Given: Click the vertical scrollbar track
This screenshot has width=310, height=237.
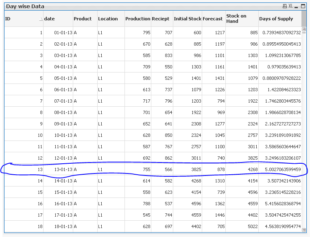Looking at the screenshot, I should [304, 122].
